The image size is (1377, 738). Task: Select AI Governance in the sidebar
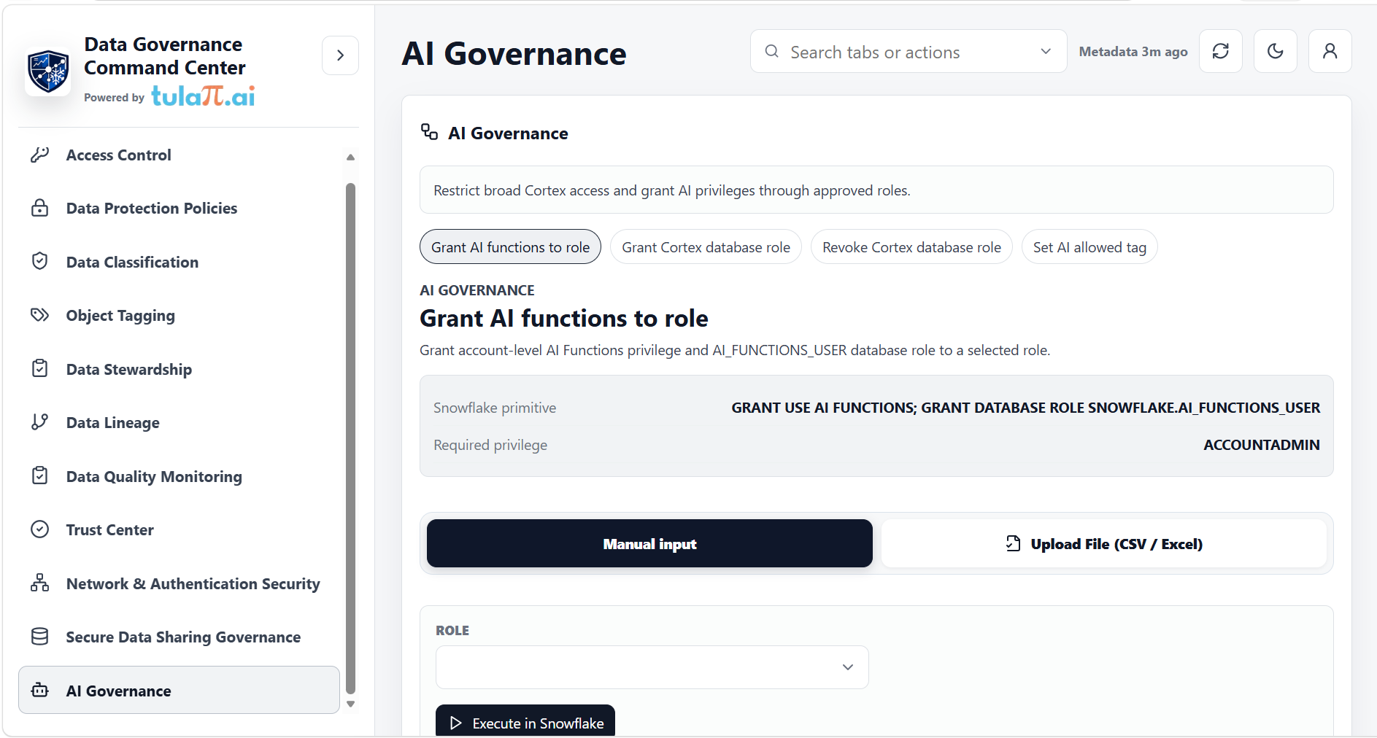coord(179,690)
